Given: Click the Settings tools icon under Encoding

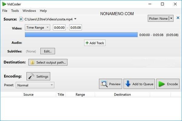Looking at the screenshot, I should pyautogui.click(x=31, y=76).
